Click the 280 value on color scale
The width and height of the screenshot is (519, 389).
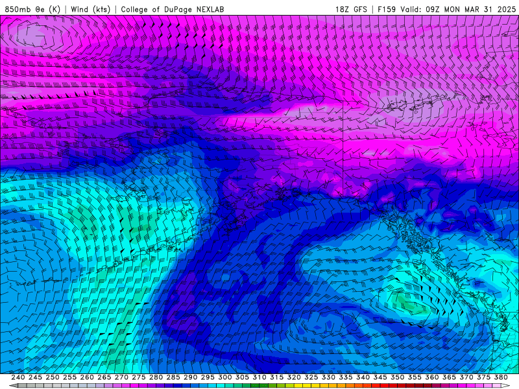(x=156, y=377)
